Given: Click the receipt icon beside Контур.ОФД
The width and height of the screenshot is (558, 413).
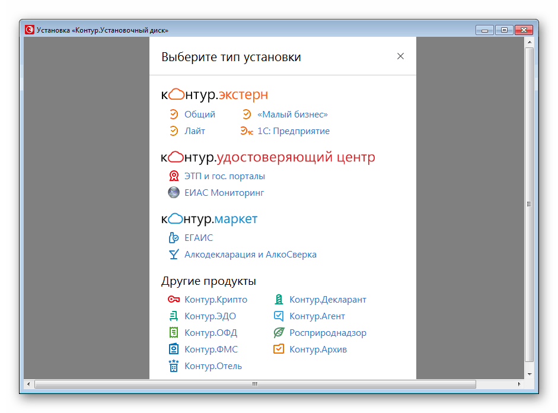Looking at the screenshot, I should tap(173, 333).
